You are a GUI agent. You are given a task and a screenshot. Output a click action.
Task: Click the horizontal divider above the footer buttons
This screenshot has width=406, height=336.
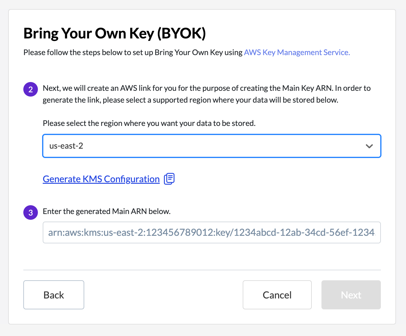click(x=202, y=270)
